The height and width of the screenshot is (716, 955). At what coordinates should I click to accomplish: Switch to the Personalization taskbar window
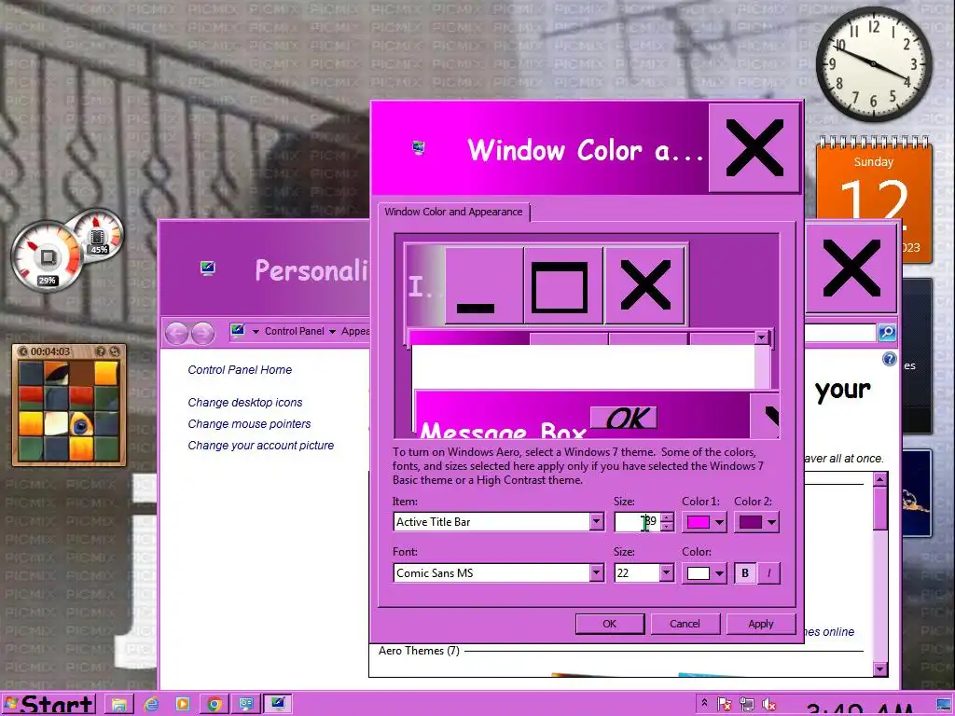click(x=278, y=705)
